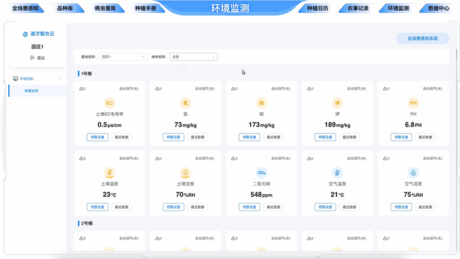Screen dimensions: 460x259
Task: Click 预警设置 on the soil humidity card
Action: point(173,207)
